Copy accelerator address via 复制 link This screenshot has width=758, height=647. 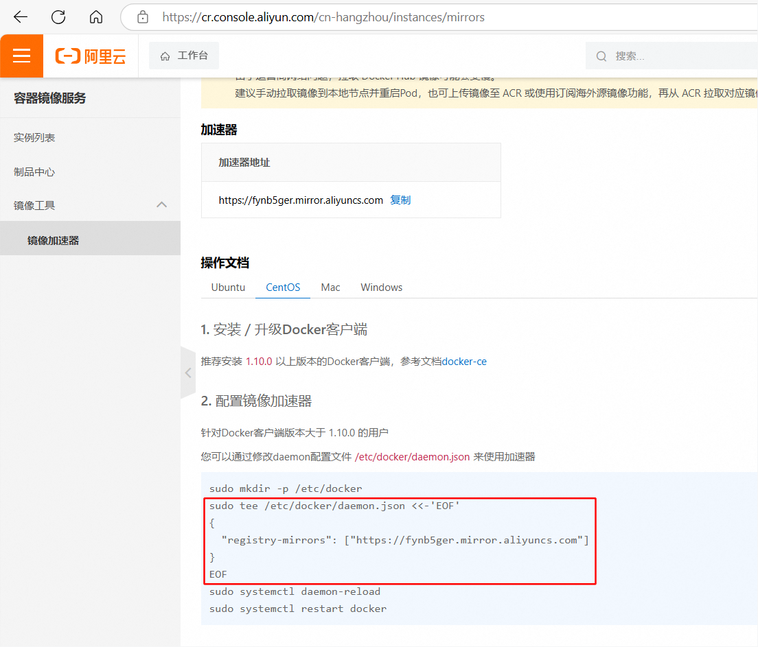coord(400,200)
